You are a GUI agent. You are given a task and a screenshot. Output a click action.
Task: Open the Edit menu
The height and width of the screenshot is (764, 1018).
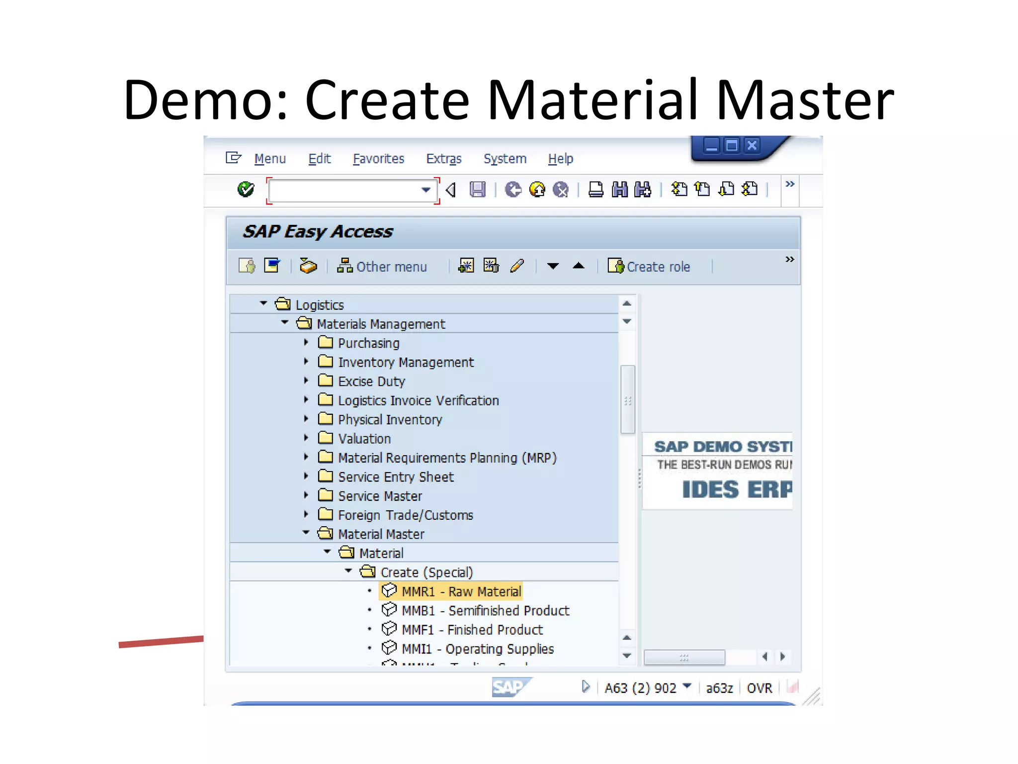(319, 159)
